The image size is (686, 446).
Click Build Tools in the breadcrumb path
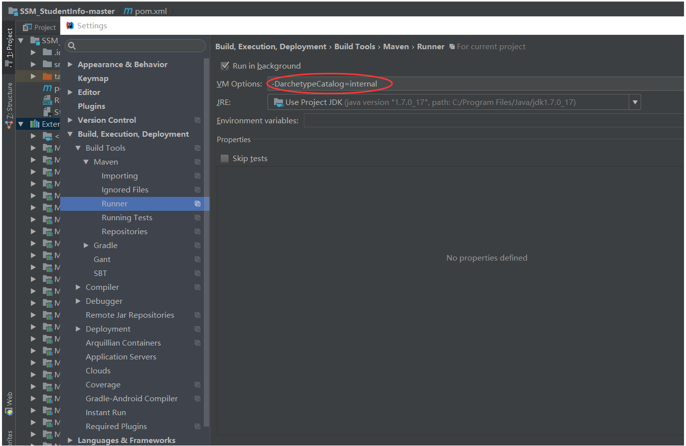[355, 47]
